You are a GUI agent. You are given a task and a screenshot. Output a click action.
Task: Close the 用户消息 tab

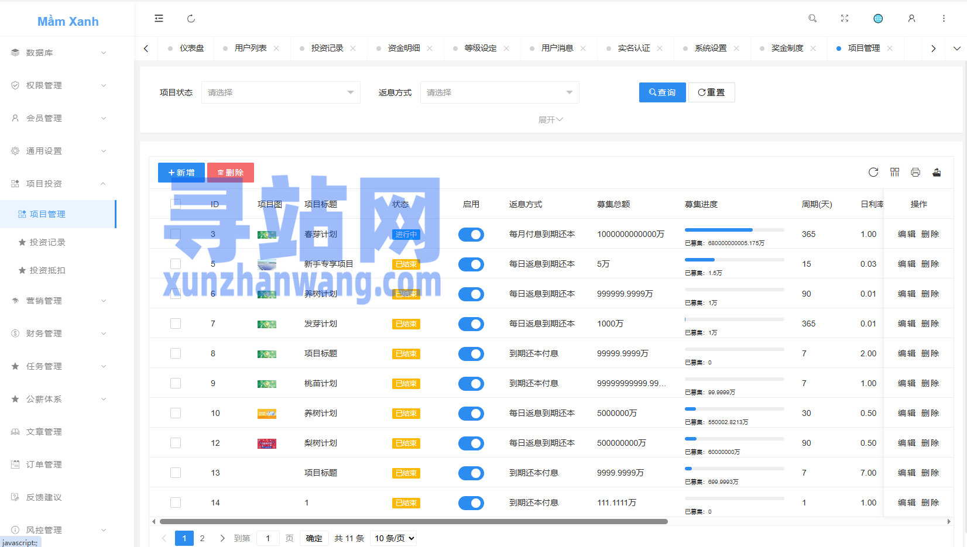(x=583, y=48)
